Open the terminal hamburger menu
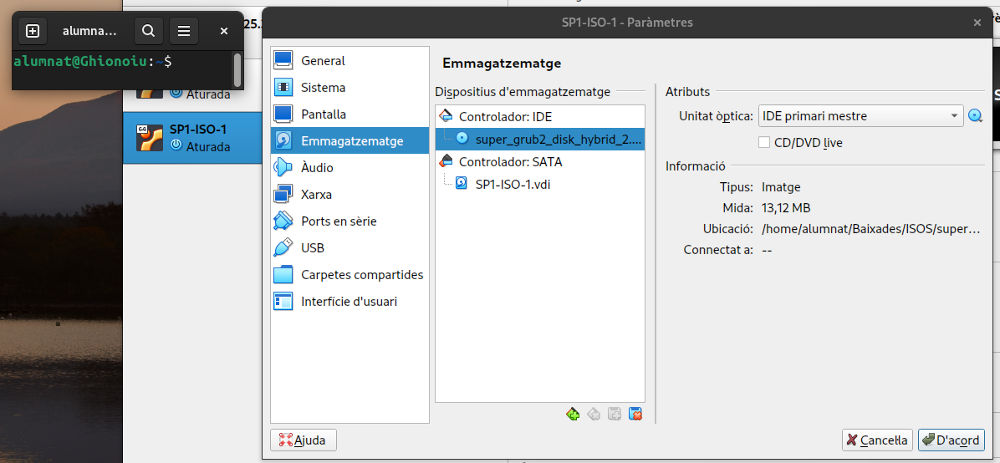This screenshot has height=463, width=1000. (x=184, y=31)
